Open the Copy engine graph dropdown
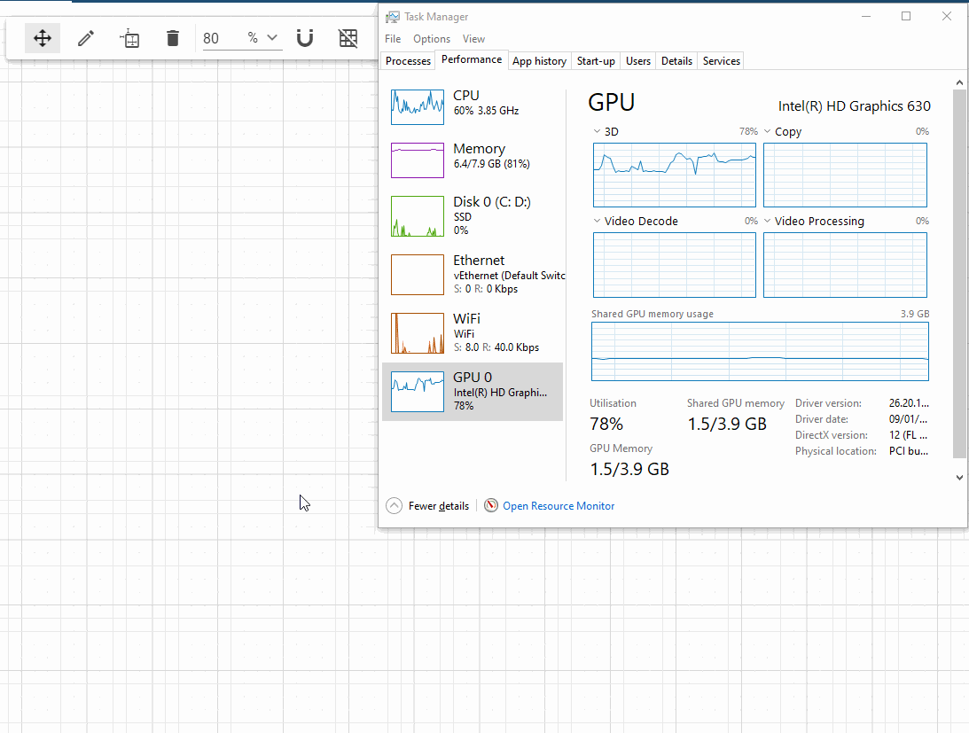The image size is (969, 733). click(768, 131)
